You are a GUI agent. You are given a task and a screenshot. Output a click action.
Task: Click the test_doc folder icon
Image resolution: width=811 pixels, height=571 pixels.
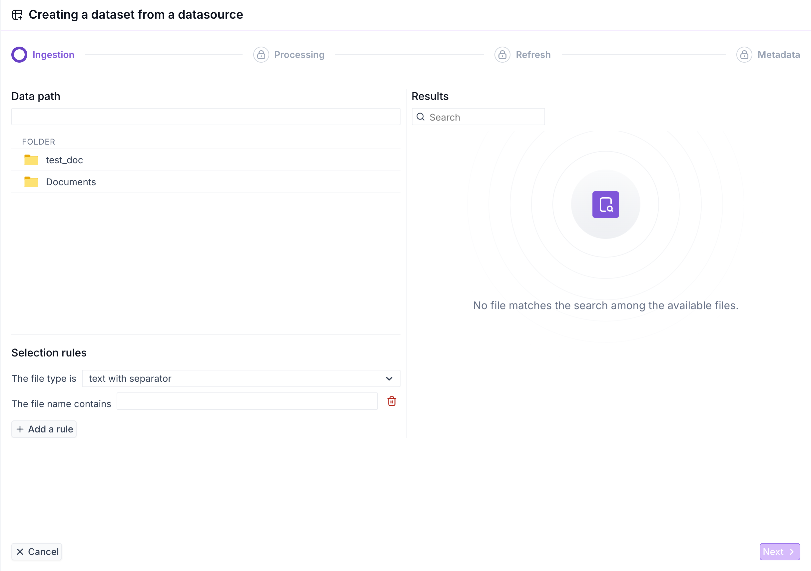tap(31, 160)
